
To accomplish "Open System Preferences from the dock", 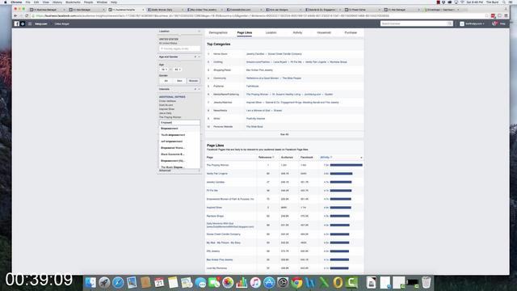I will tap(283, 282).
